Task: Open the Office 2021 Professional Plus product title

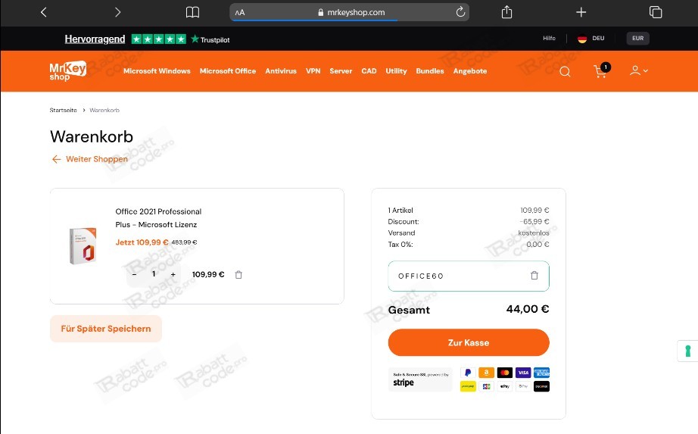Action: click(x=158, y=218)
